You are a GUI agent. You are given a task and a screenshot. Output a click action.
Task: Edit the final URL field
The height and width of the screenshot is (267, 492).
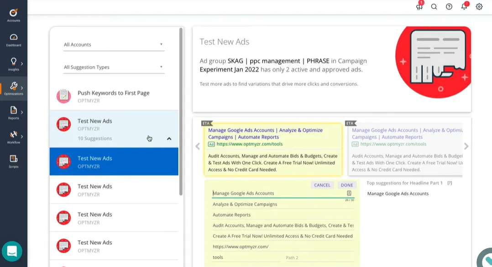pos(283,246)
